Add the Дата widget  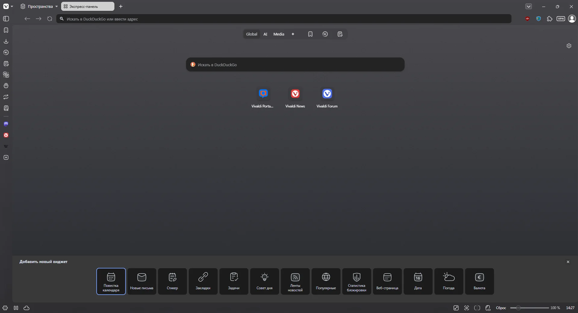pos(418,281)
